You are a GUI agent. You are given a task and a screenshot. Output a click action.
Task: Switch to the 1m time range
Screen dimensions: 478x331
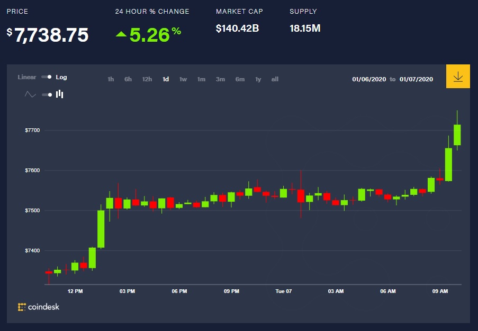coord(201,79)
